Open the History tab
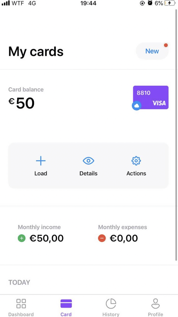178x317 pixels. (111, 307)
